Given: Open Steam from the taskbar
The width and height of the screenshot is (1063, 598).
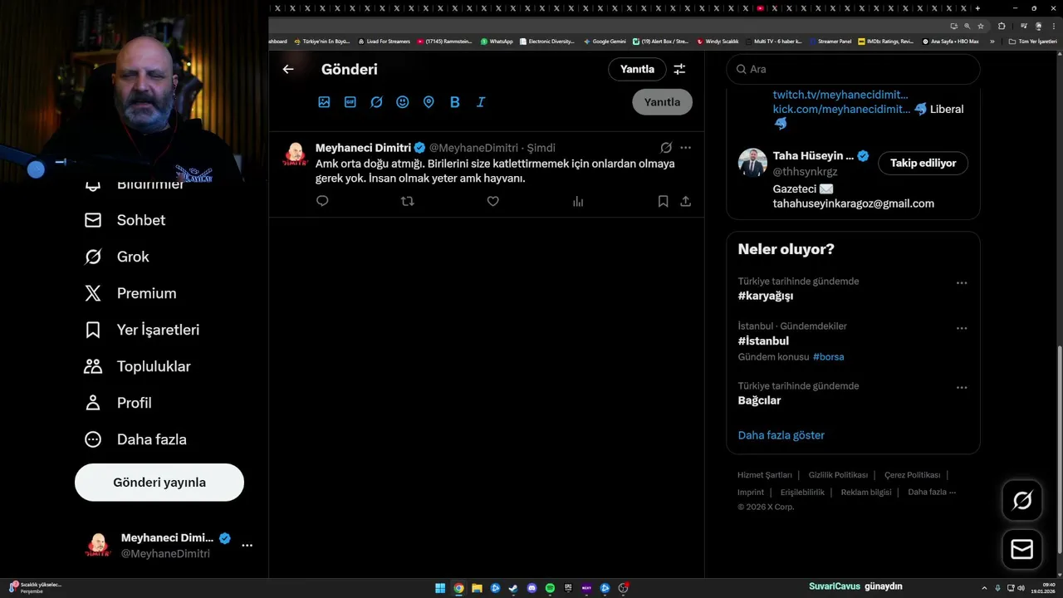Looking at the screenshot, I should tap(513, 588).
